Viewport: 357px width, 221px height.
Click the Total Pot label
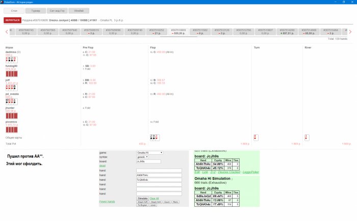[x=11, y=144]
